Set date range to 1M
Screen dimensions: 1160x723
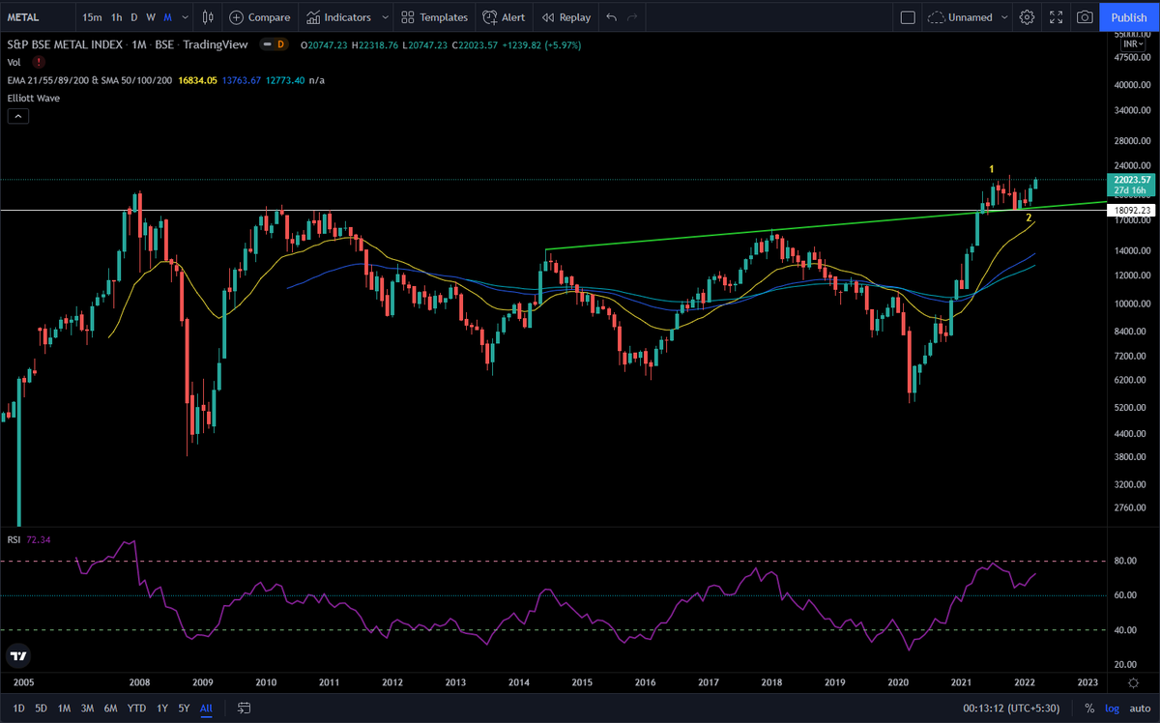coord(64,709)
